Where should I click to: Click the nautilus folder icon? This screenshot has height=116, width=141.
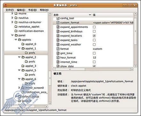16,18
